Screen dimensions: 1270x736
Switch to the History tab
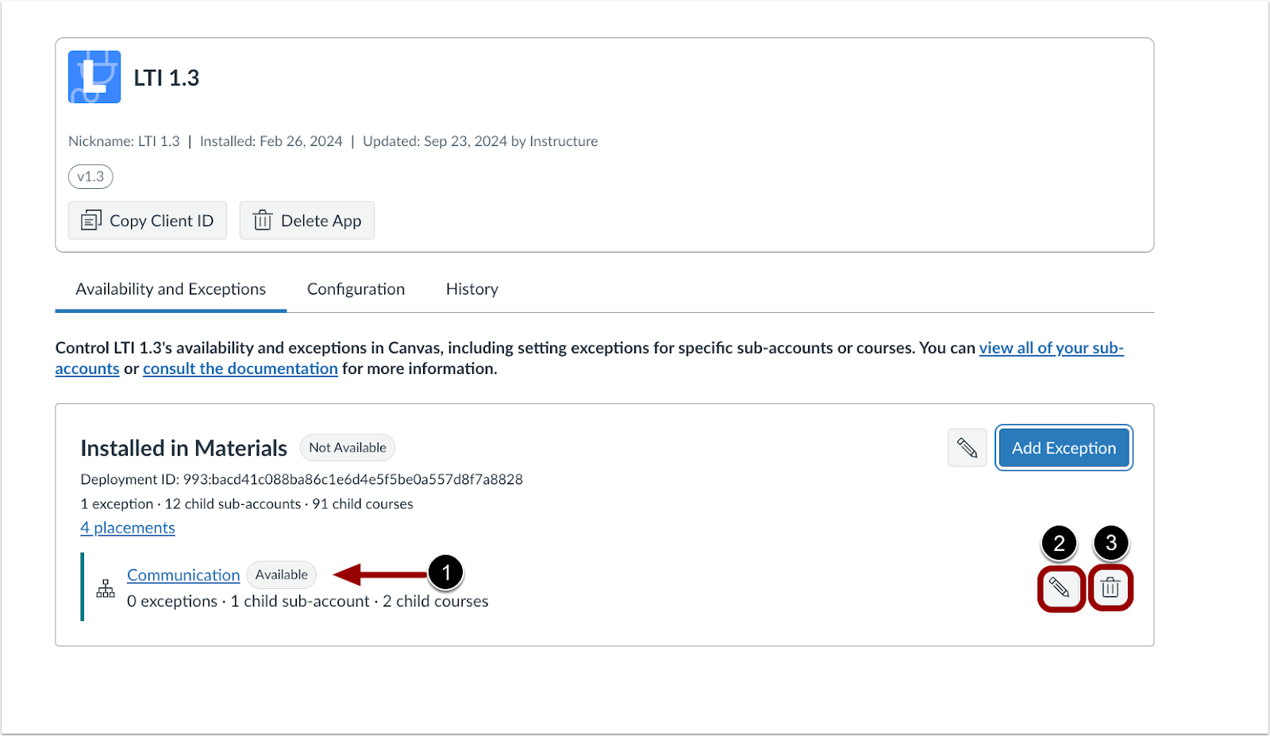click(x=472, y=290)
